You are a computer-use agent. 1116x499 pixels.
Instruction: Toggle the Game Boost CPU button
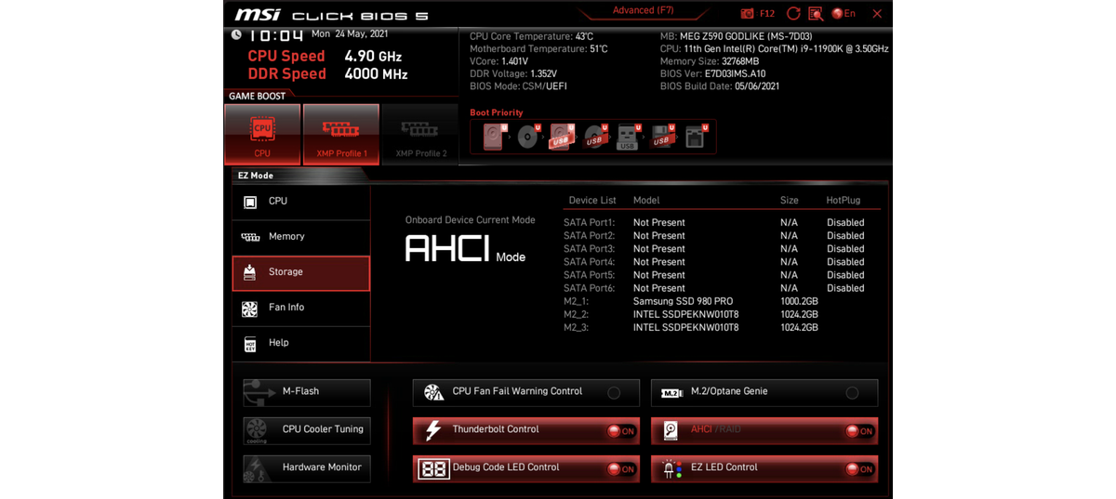[262, 135]
